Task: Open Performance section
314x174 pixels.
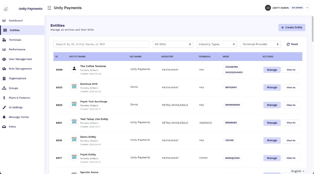Action: 17,49
